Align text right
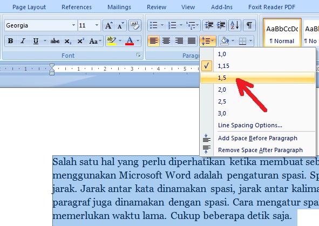 [179, 41]
